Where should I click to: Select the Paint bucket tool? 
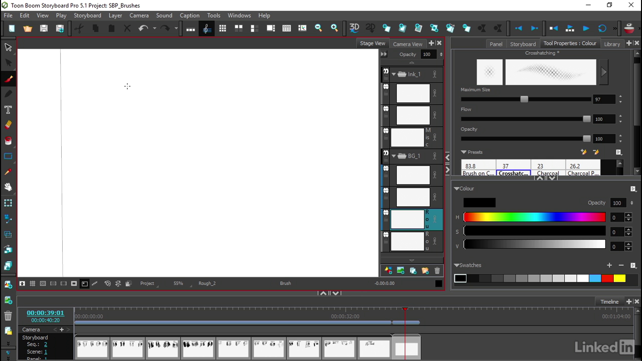point(8,141)
